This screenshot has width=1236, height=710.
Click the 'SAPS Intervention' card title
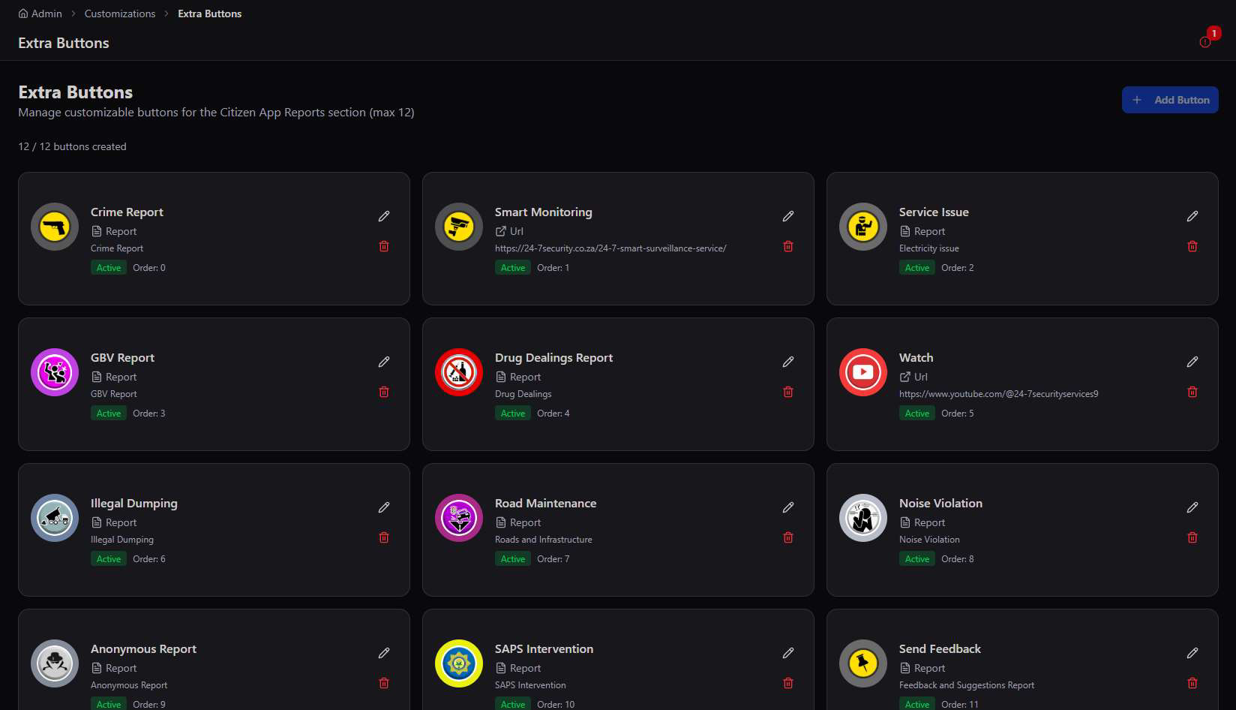544,649
